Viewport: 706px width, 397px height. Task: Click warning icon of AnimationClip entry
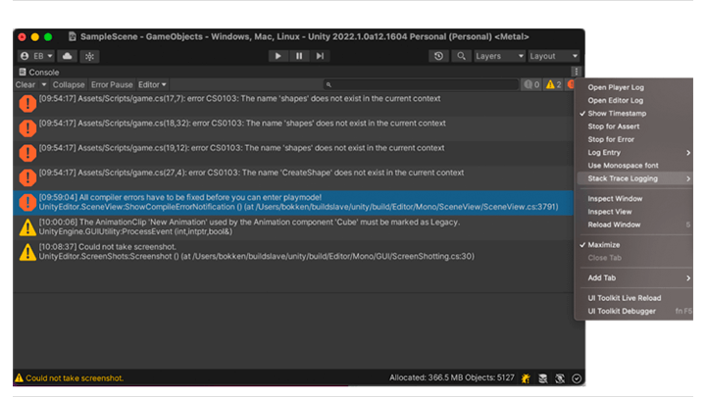point(27,227)
